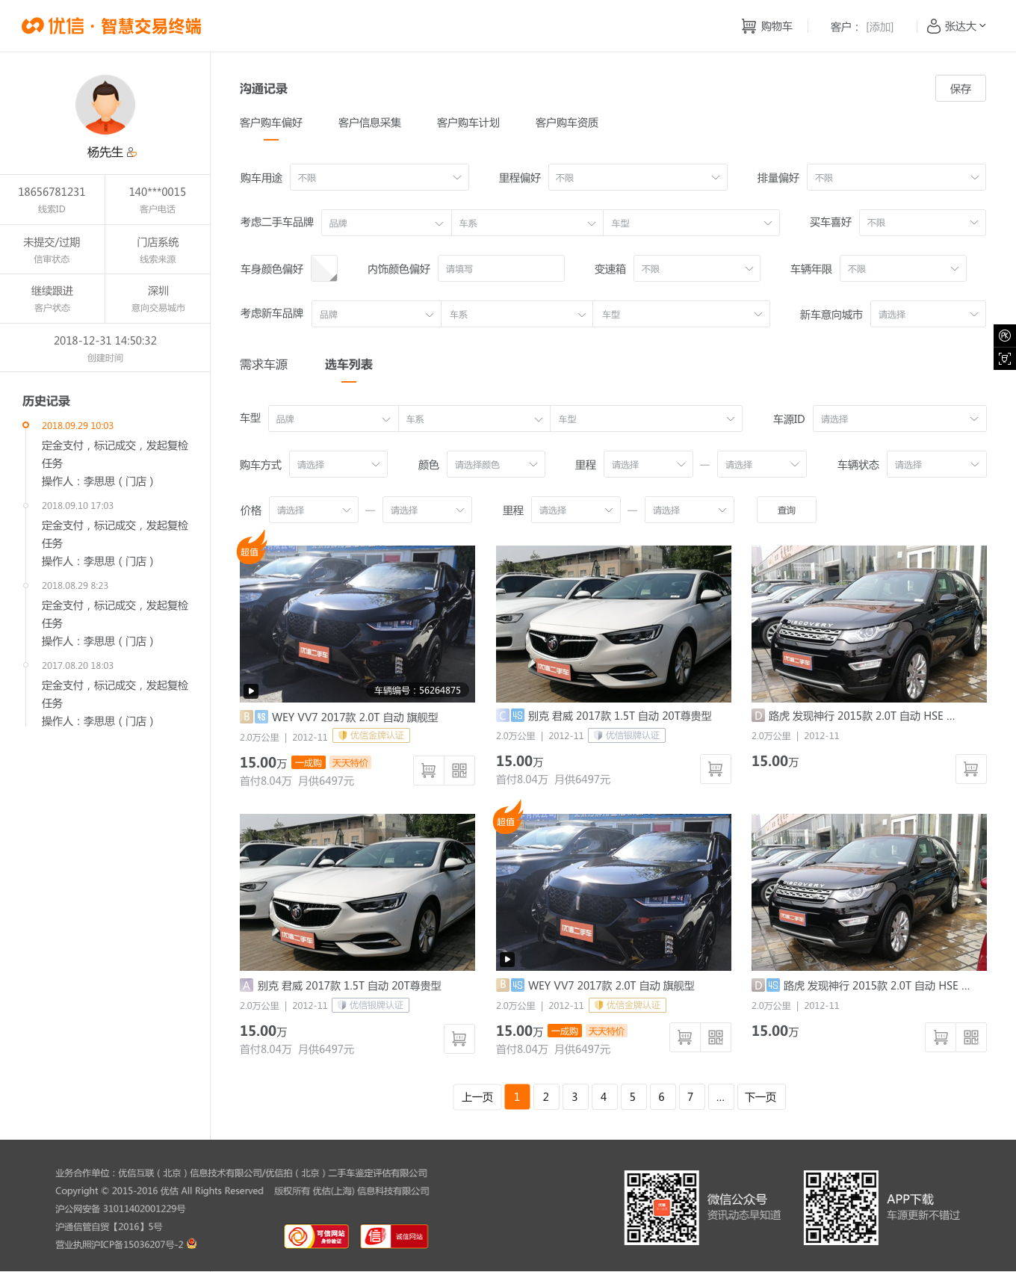The height and width of the screenshot is (1272, 1016).
Task: Open the 车辆年限 dropdown
Action: pos(903,269)
